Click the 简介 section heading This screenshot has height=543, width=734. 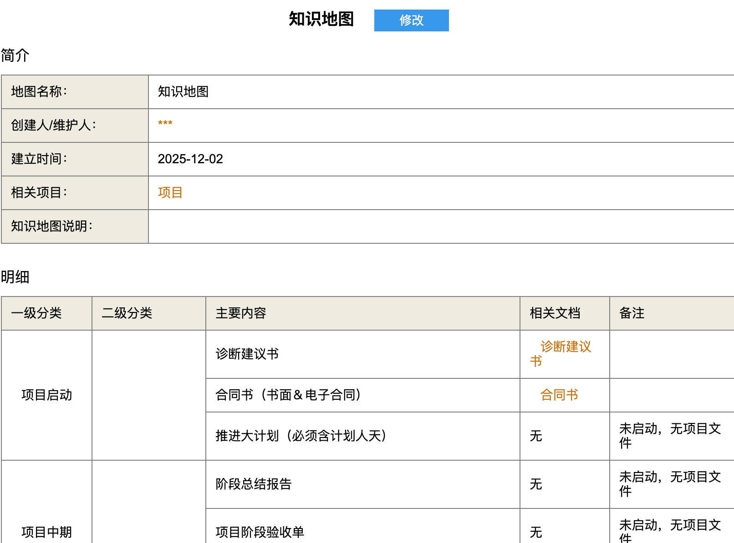(15, 55)
